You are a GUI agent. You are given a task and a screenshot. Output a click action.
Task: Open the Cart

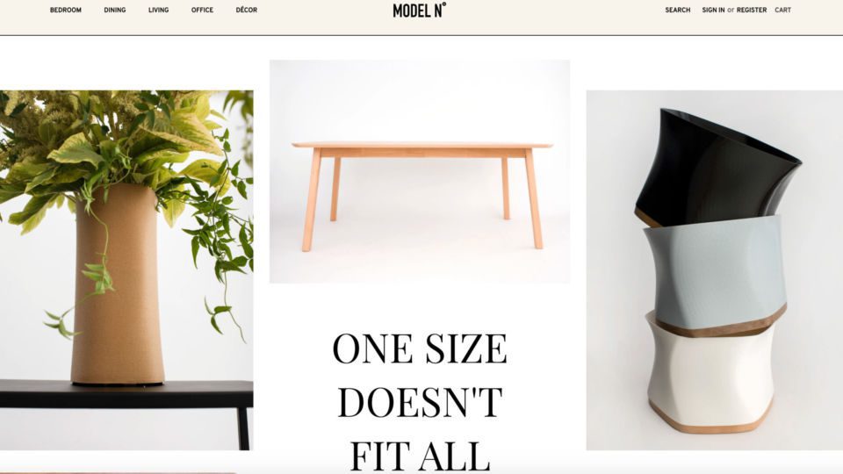tap(782, 10)
